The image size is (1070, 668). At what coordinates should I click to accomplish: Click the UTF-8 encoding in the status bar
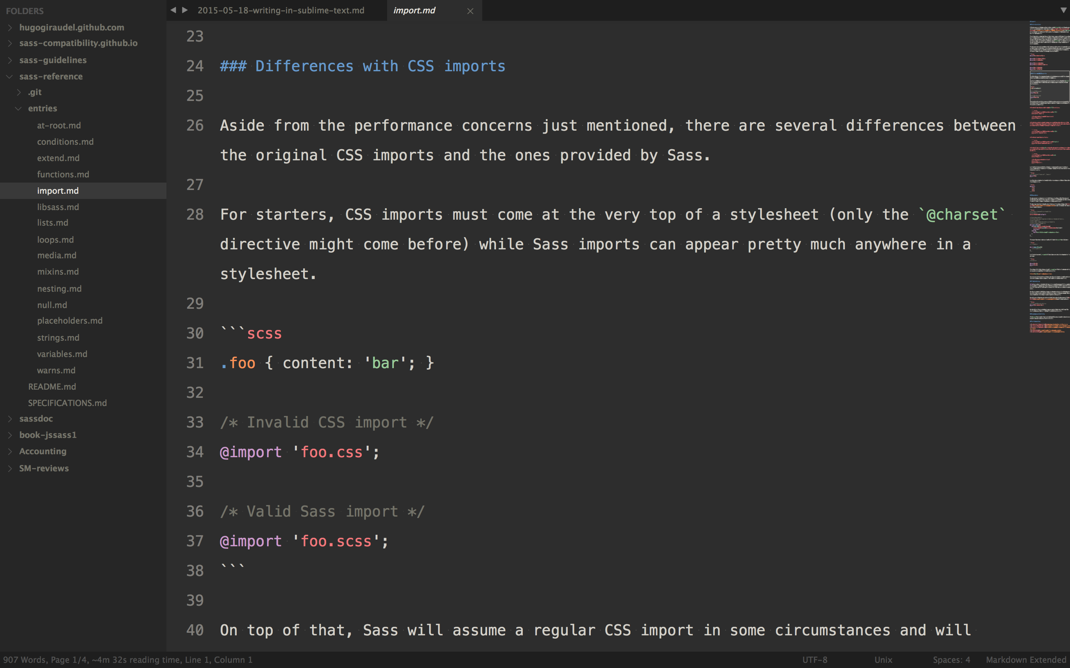(x=814, y=659)
